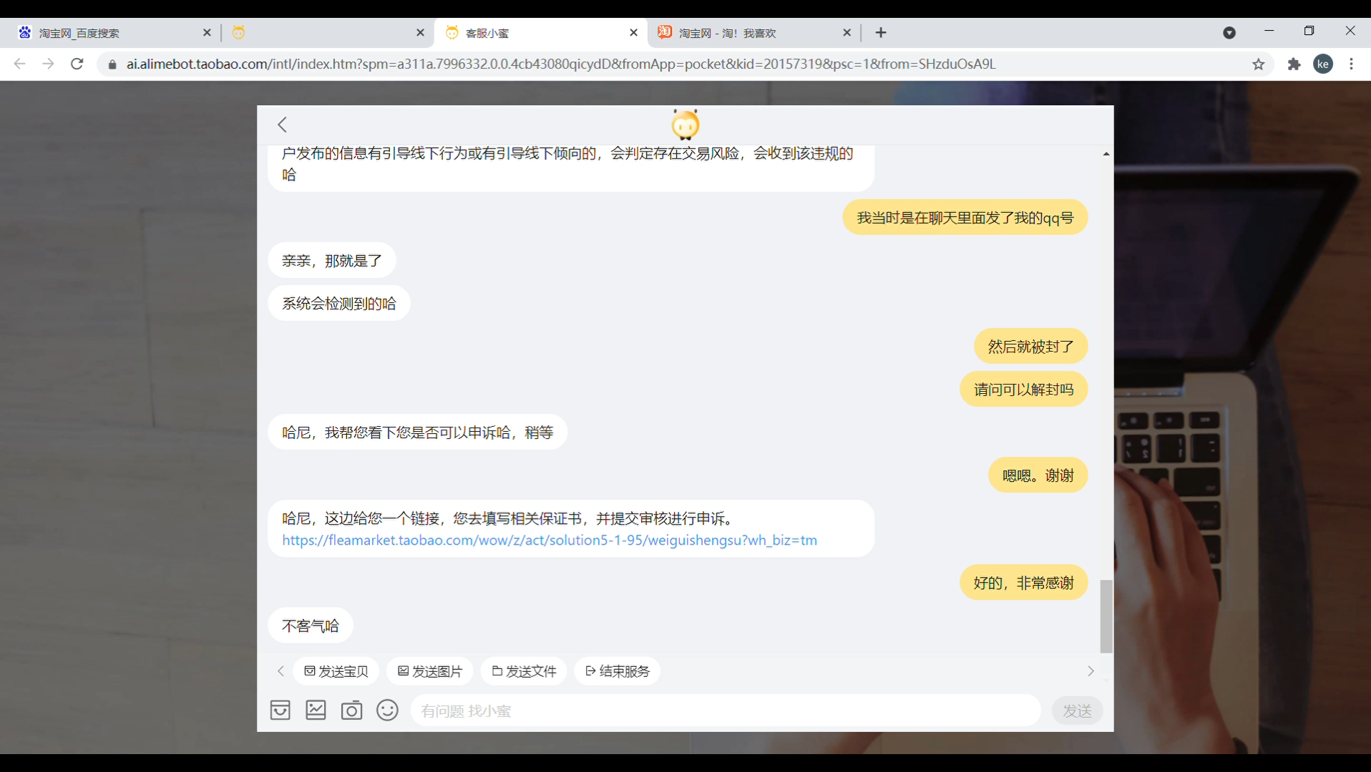
Task: Open the fleamarket.taobao.com appeal link
Action: [x=550, y=540]
